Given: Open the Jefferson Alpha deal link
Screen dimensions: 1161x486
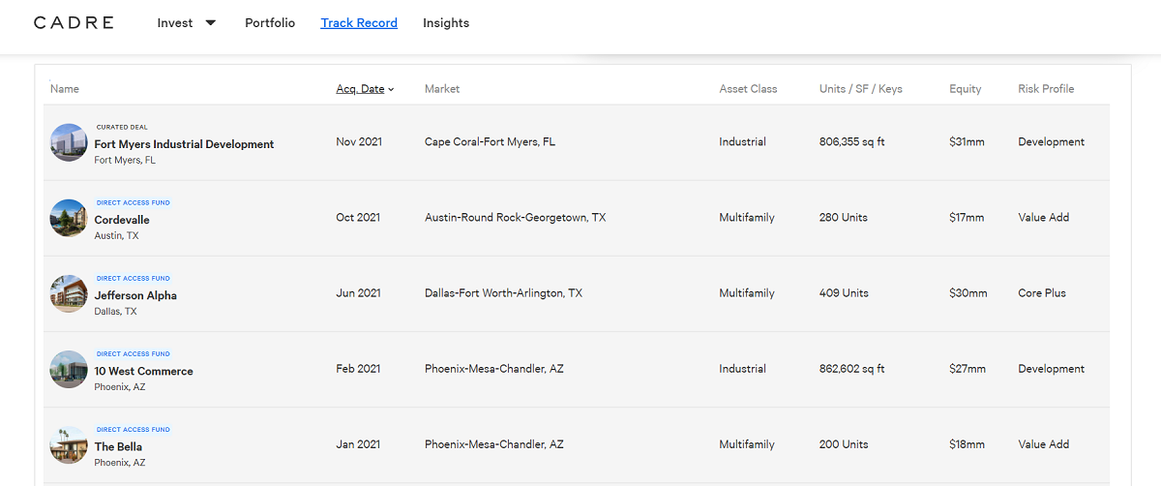Looking at the screenshot, I should (135, 295).
